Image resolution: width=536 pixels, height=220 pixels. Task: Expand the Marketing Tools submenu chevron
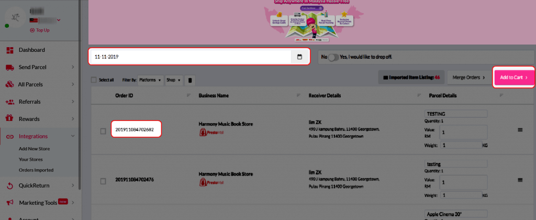pyautogui.click(x=73, y=203)
